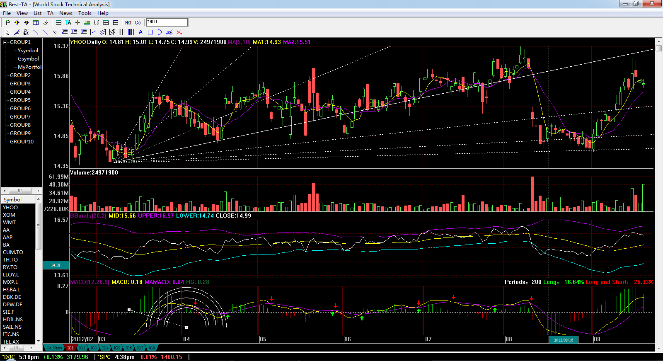The height and width of the screenshot is (361, 663).
Task: Click the red X delete drawing icon
Action: tap(179, 32)
